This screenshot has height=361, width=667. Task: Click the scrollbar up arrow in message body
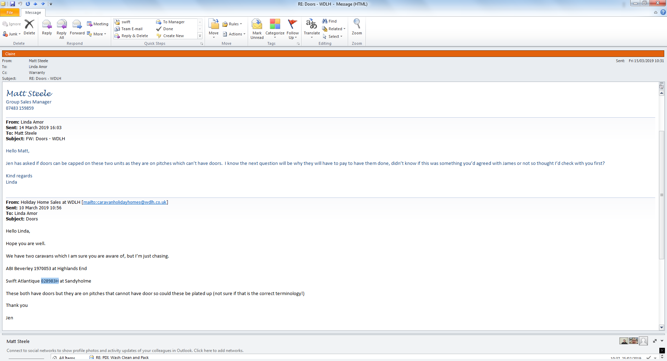pos(661,93)
